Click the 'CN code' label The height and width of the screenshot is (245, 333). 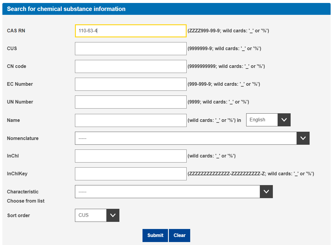click(x=16, y=66)
